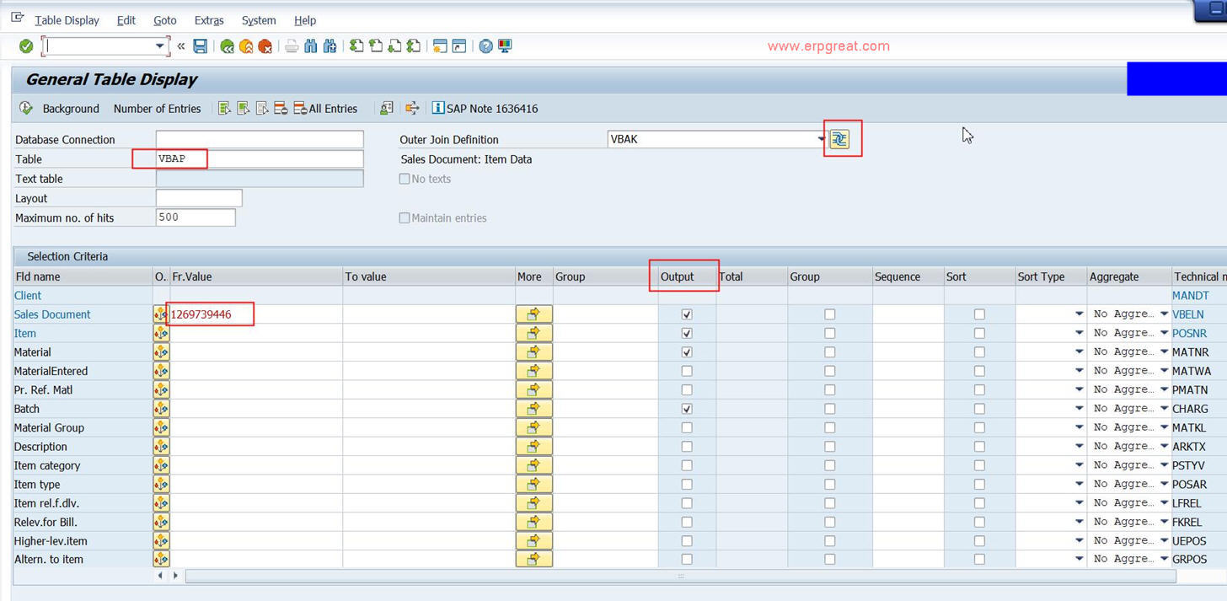Open SAP Note 1636416
This screenshot has height=601, width=1227.
click(485, 109)
